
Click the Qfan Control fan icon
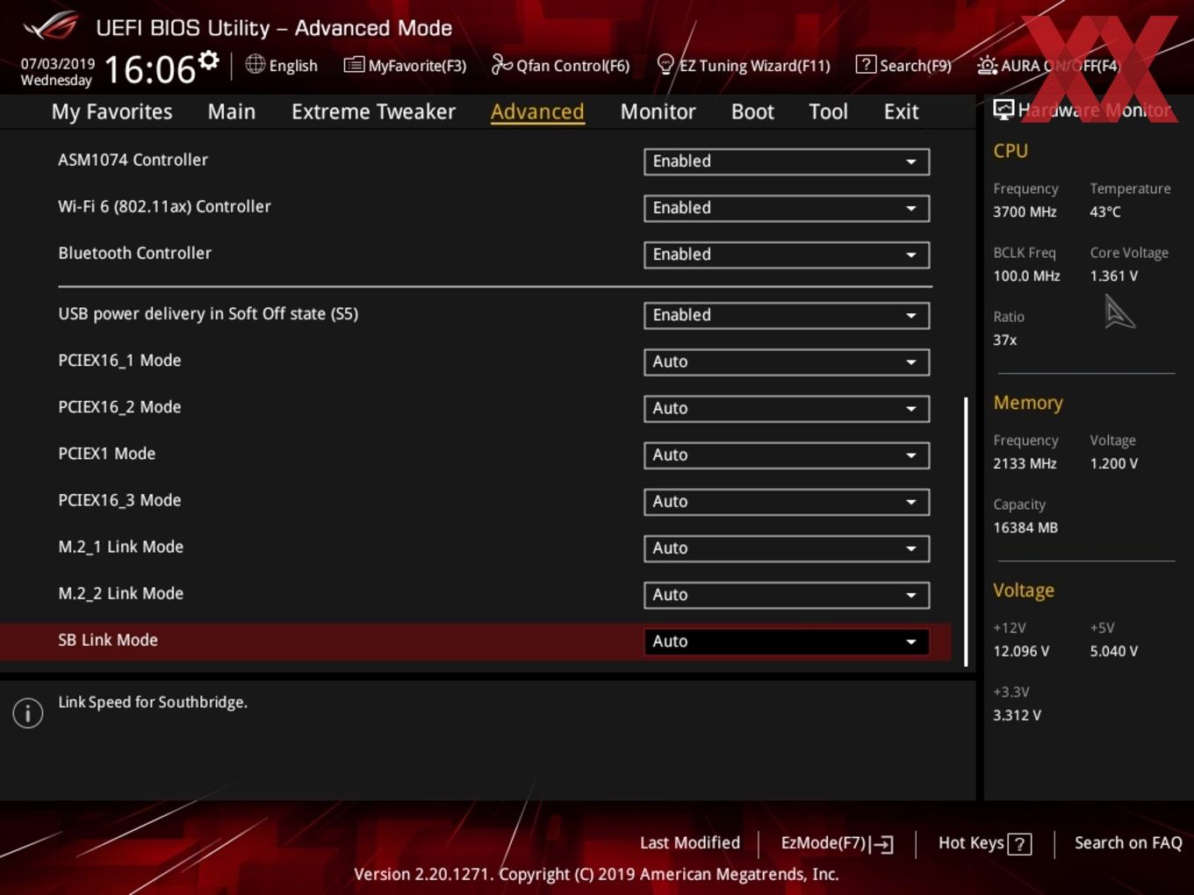pos(501,64)
